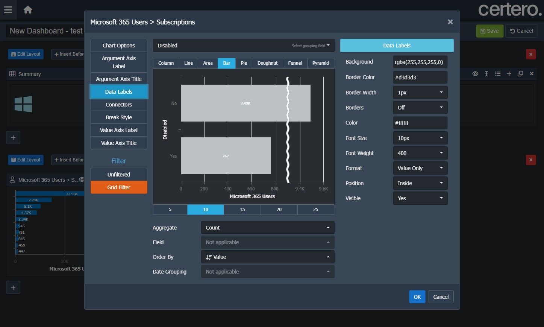This screenshot has height=327, width=544.
Task: Click Edit Layout above the Summary panel
Action: point(26,54)
